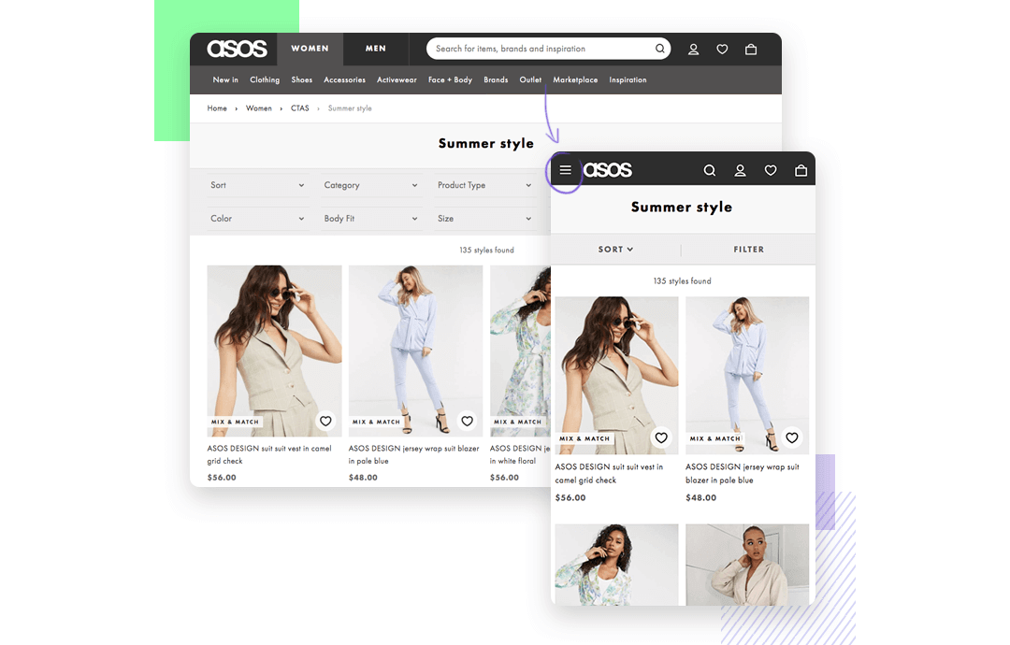Viewport: 1010px width, 645px height.
Task: Open the account icon in desktop header
Action: pyautogui.click(x=693, y=49)
